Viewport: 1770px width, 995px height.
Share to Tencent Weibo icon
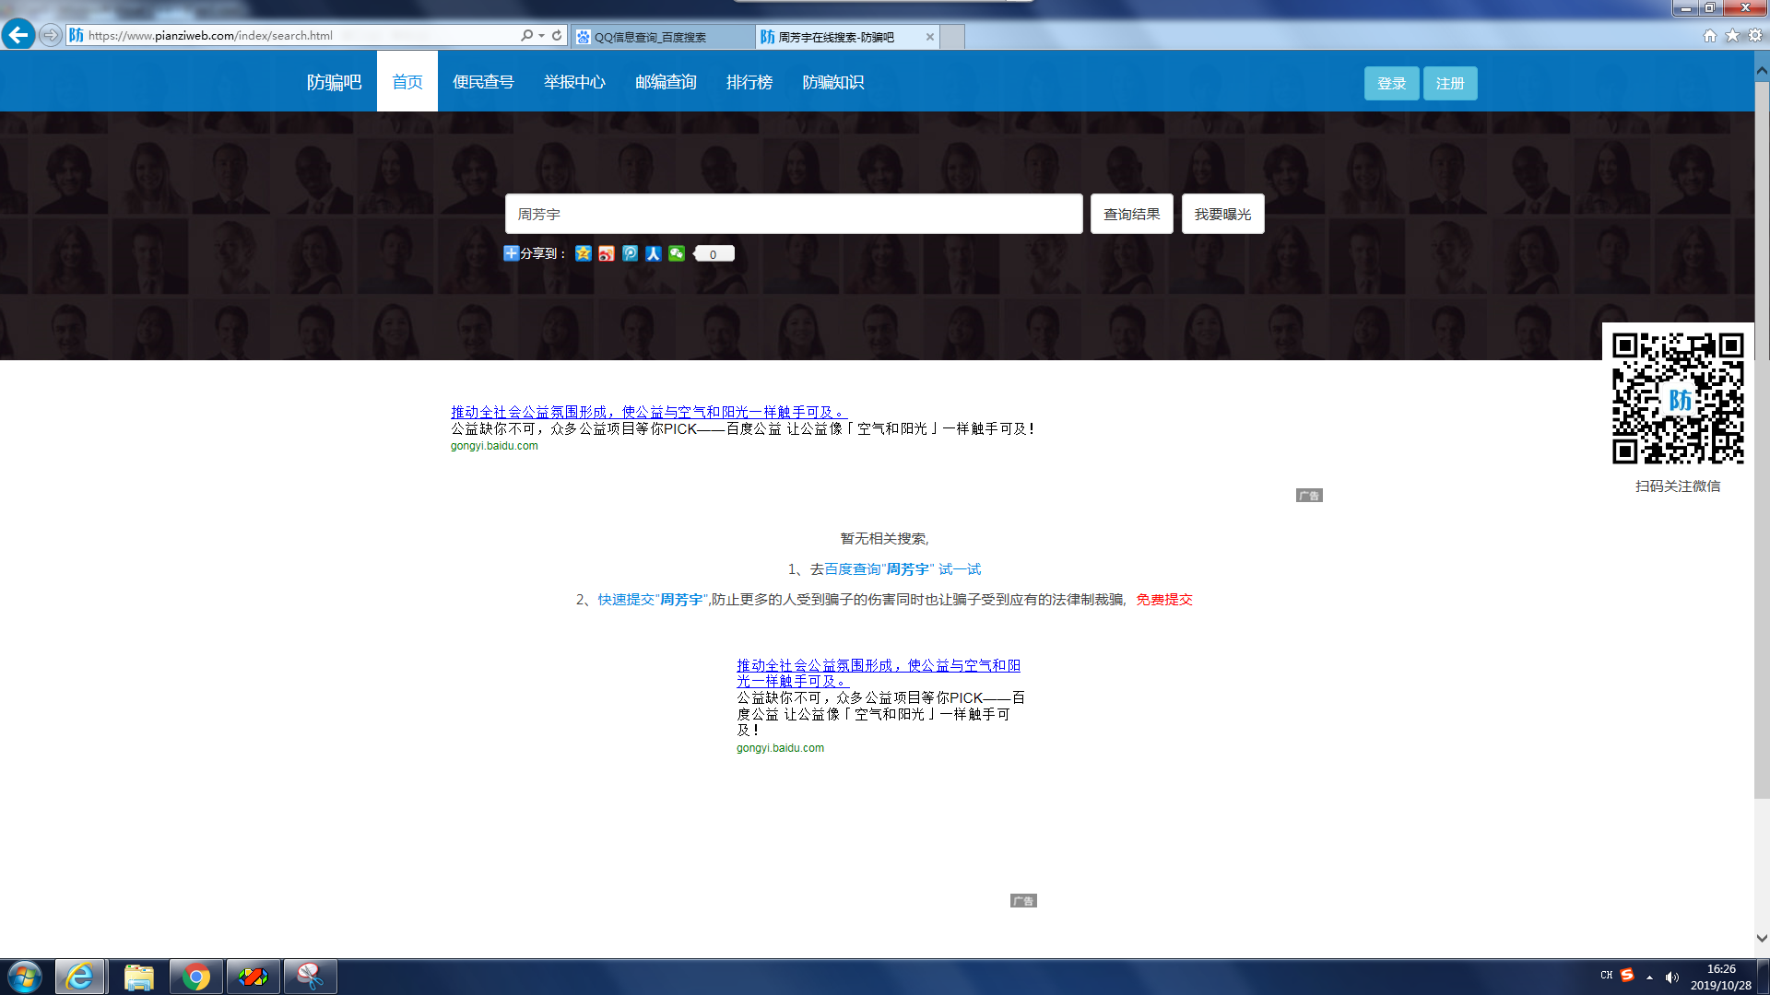click(x=630, y=253)
